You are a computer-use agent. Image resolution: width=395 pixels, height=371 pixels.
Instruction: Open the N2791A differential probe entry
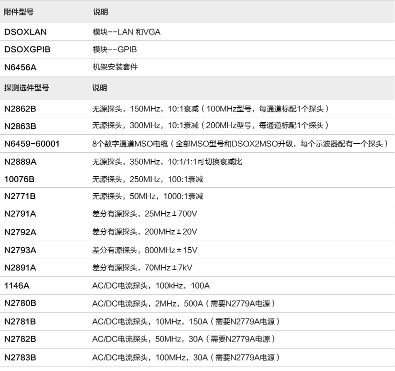pos(20,214)
